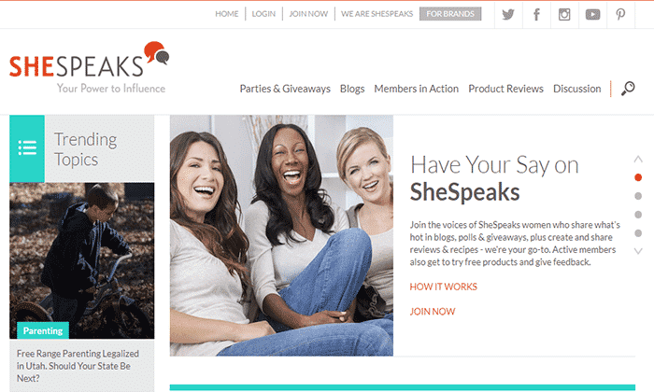654x392 pixels.
Task: Open Parties & Giveaways menu
Action: [x=285, y=89]
